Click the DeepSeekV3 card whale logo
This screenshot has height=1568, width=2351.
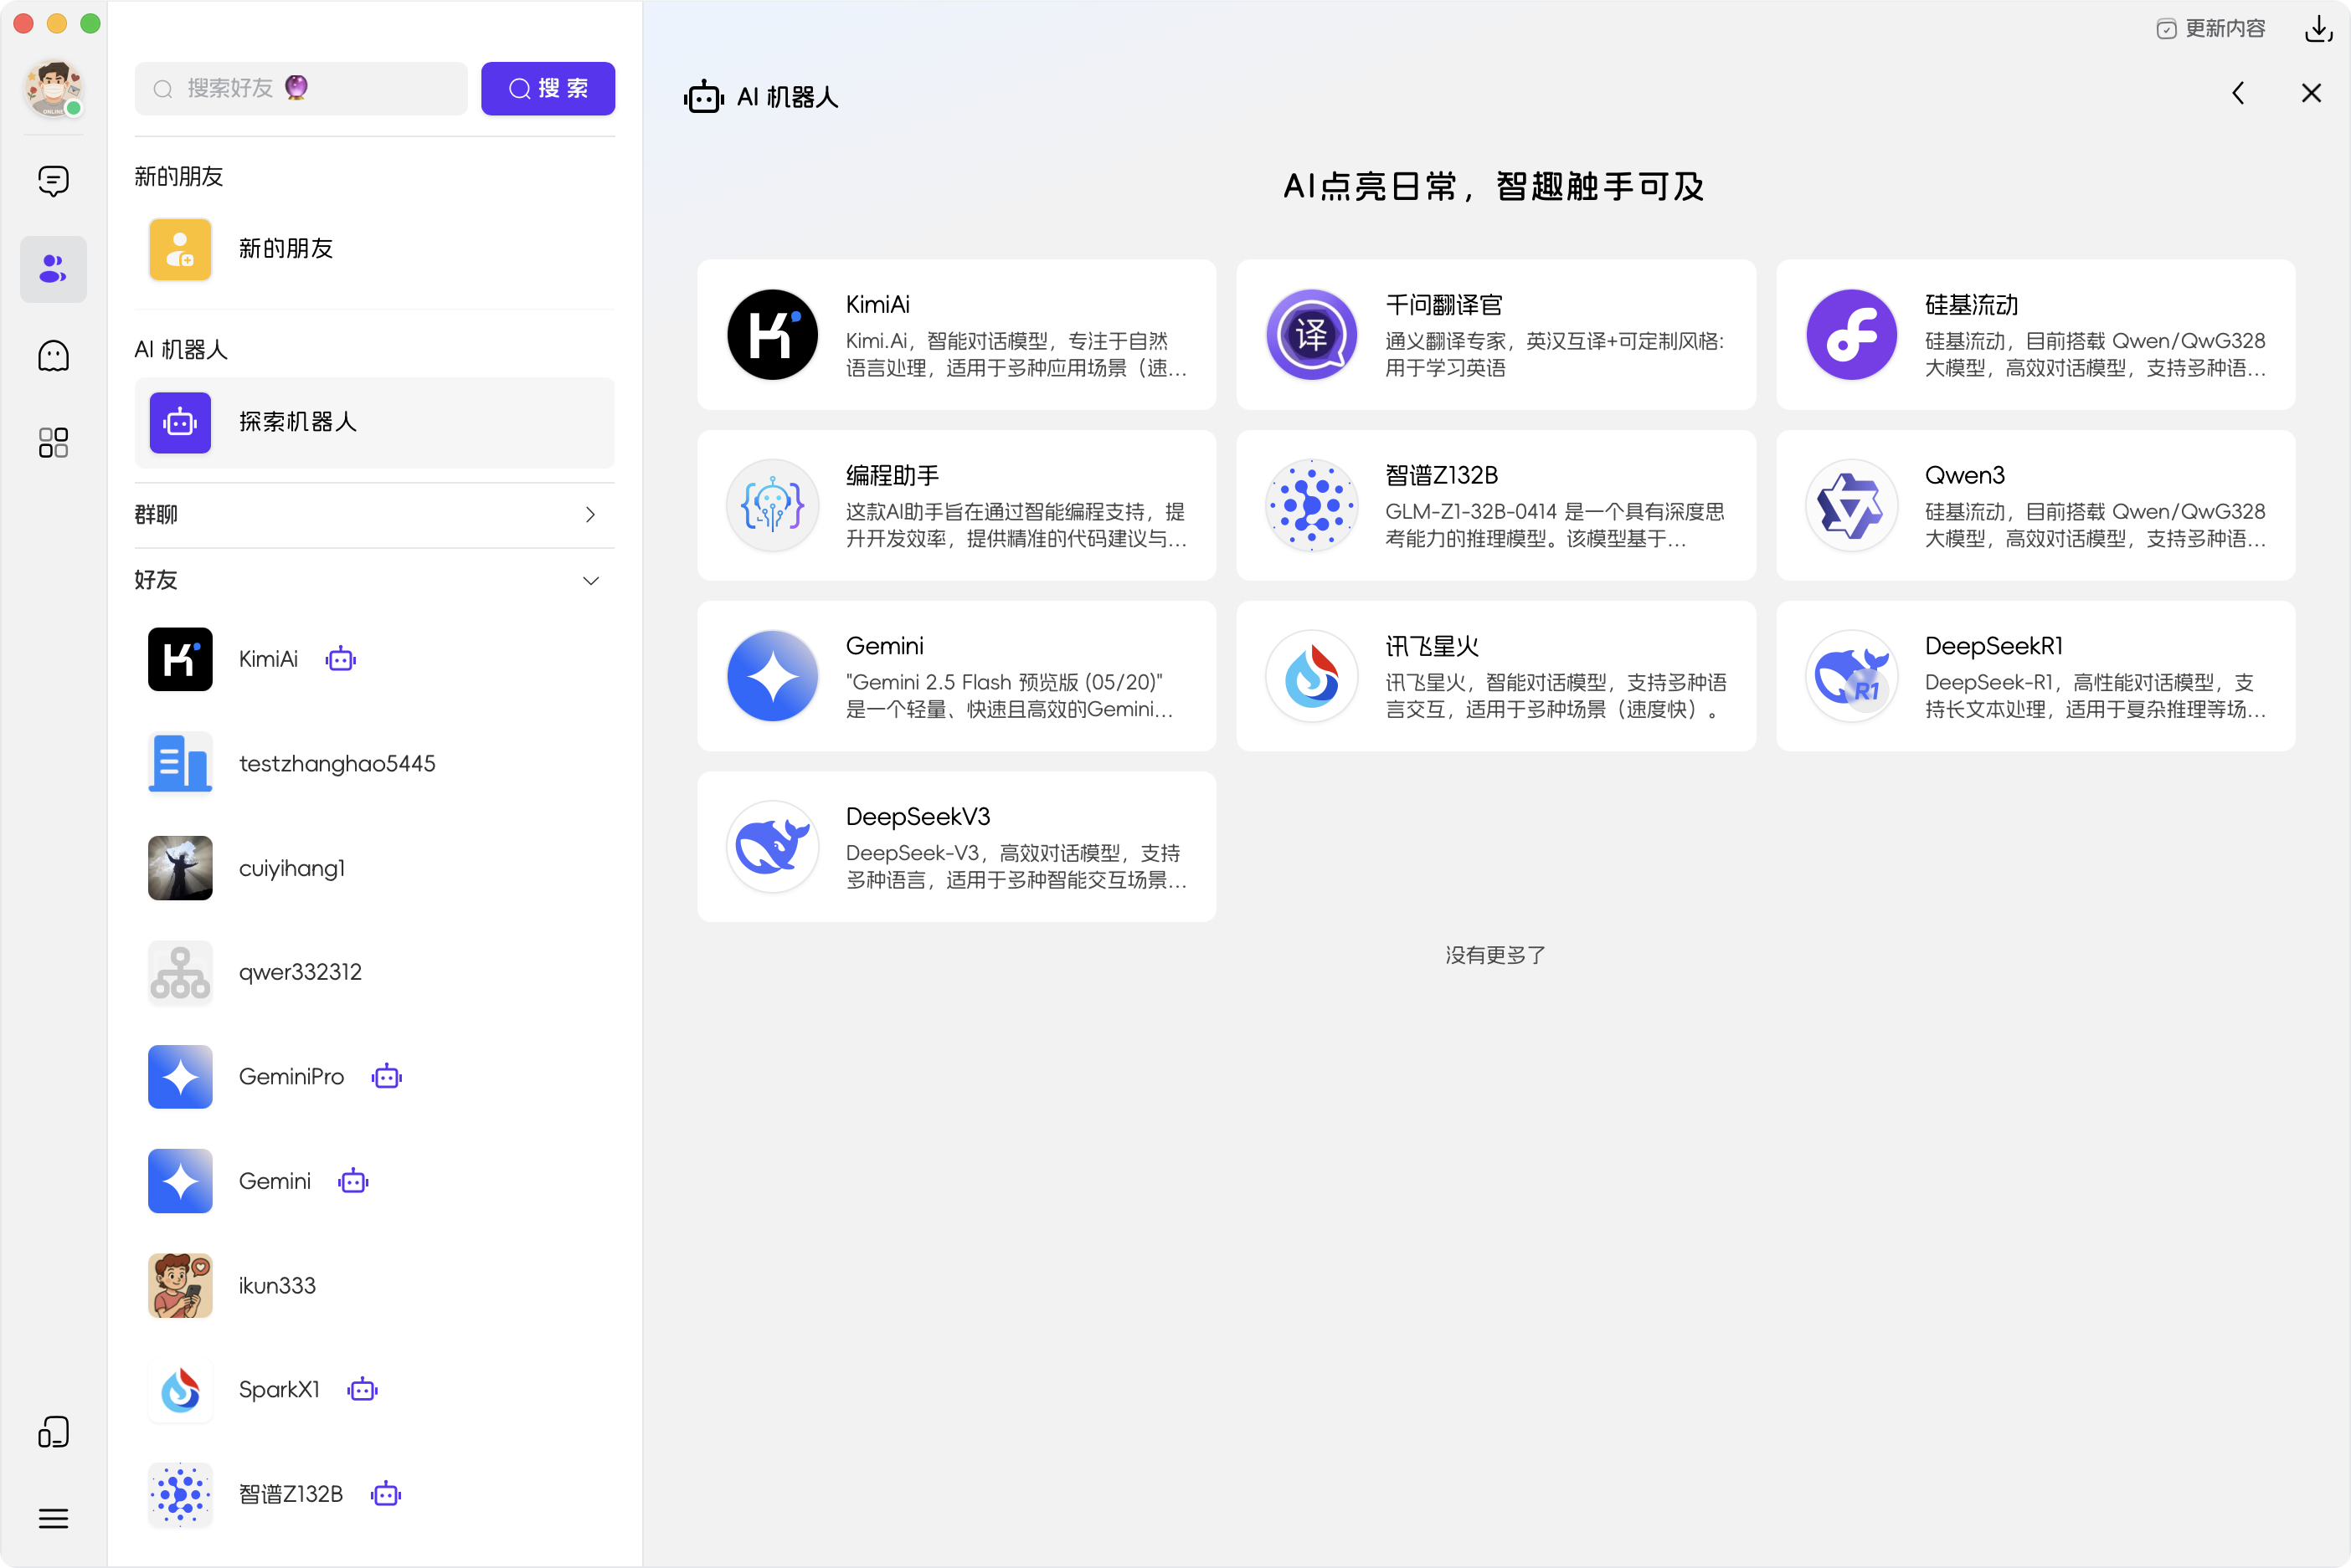[x=772, y=847]
